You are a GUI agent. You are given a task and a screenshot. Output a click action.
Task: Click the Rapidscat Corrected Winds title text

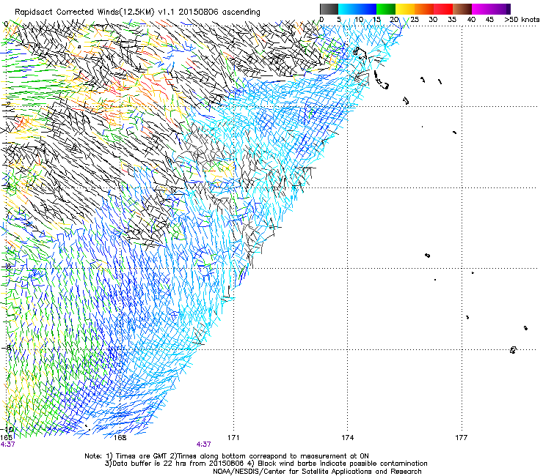pos(137,12)
